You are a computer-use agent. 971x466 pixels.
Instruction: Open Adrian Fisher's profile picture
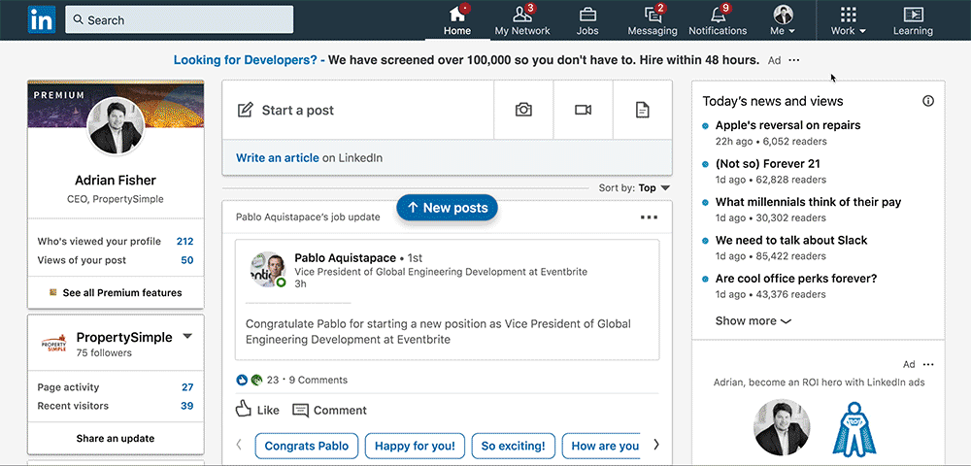pos(116,127)
